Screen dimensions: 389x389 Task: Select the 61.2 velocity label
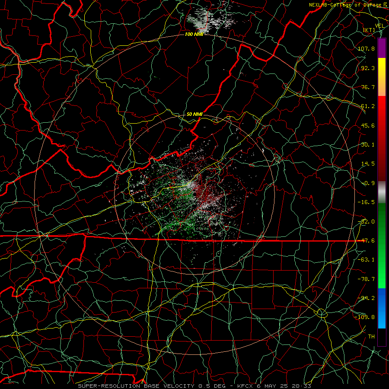pyautogui.click(x=368, y=106)
